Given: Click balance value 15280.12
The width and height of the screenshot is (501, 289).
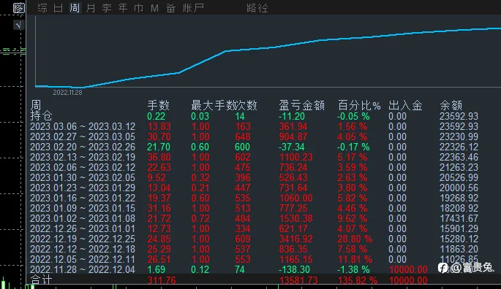Looking at the screenshot, I should coord(459,239).
